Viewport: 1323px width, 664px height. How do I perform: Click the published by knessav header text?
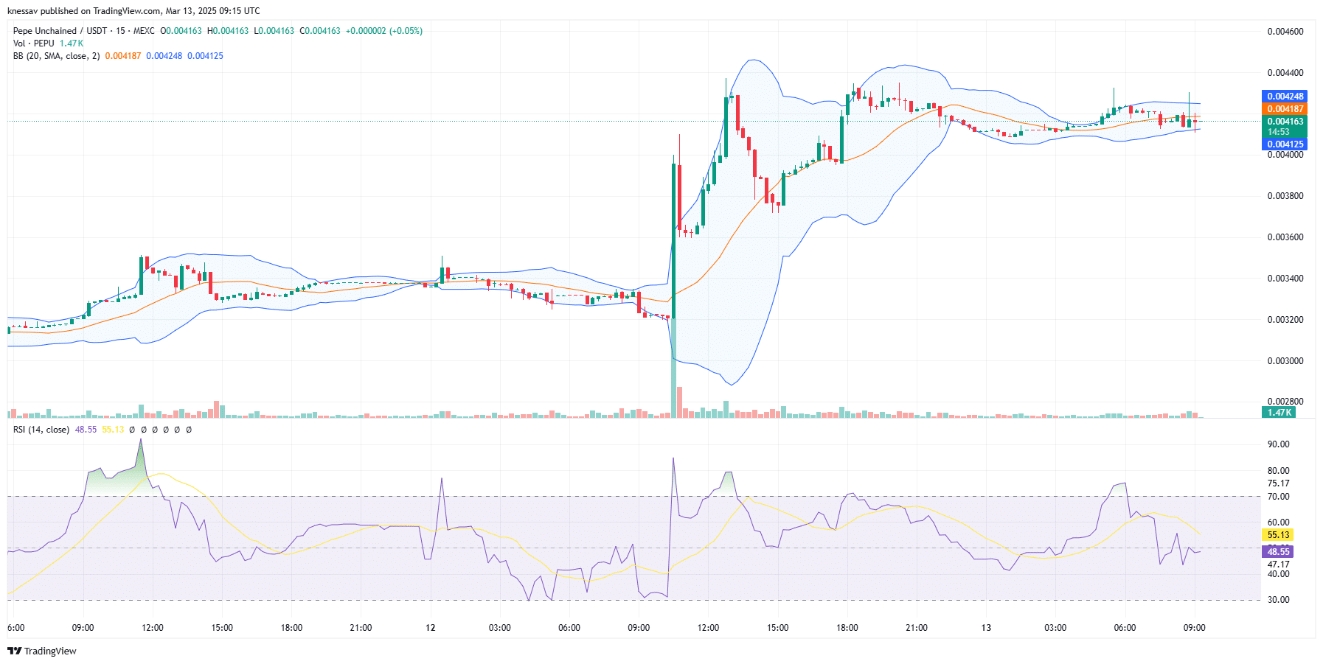pyautogui.click(x=133, y=11)
